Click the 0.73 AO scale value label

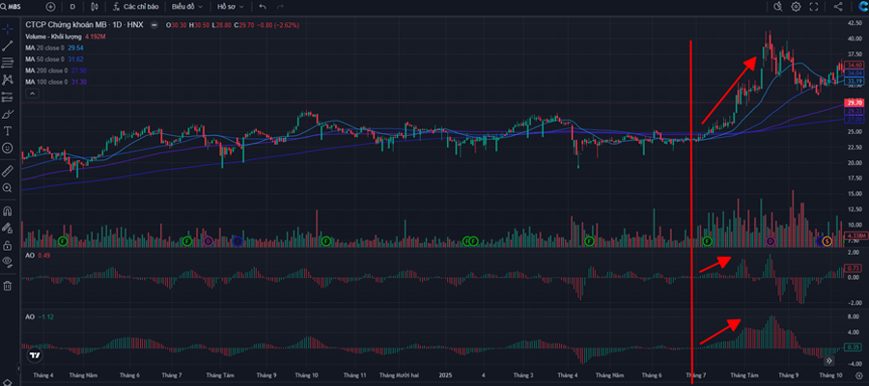tap(855, 268)
